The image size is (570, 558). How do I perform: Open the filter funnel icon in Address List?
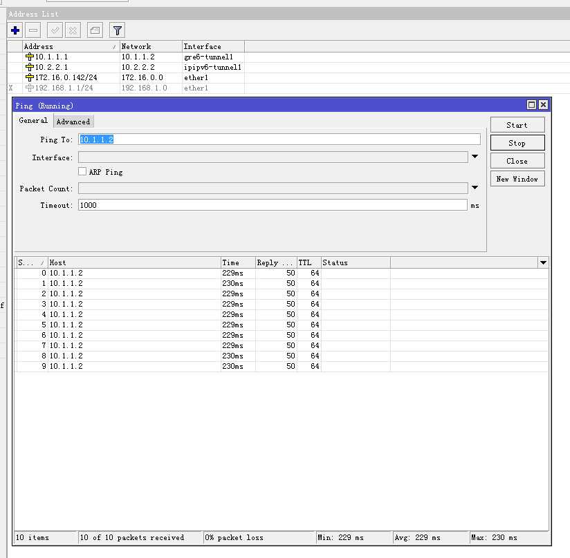pos(117,30)
